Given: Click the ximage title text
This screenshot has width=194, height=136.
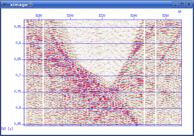Looking at the screenshot, I should [19, 4].
